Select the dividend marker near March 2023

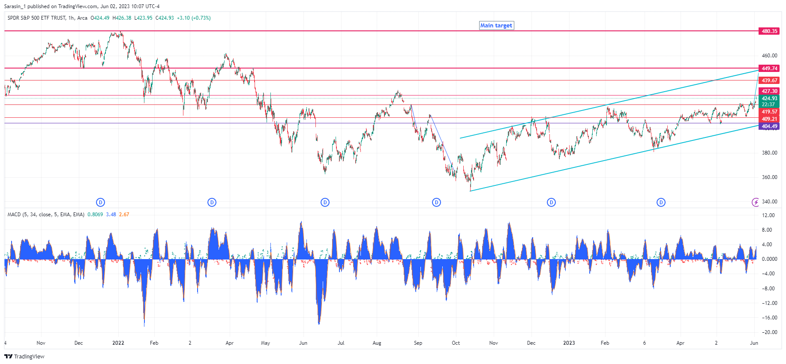(x=661, y=202)
